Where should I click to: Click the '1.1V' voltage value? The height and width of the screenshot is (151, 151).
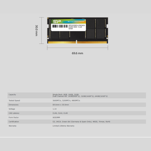[54, 109]
